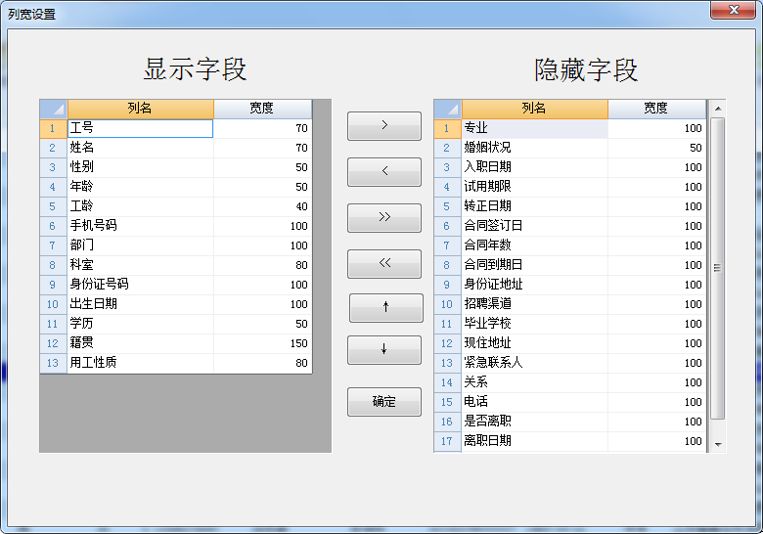
Task: Close the 列宽设置 dialog
Action: pos(734,10)
